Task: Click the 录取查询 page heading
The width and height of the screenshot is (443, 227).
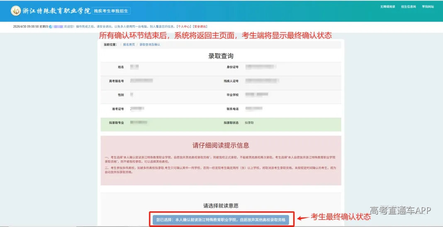Action: click(x=221, y=56)
